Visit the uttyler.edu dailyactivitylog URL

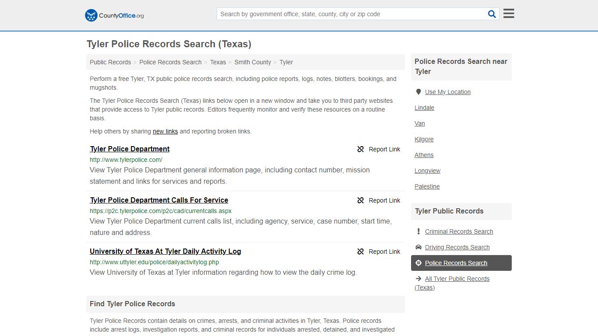[x=154, y=262]
